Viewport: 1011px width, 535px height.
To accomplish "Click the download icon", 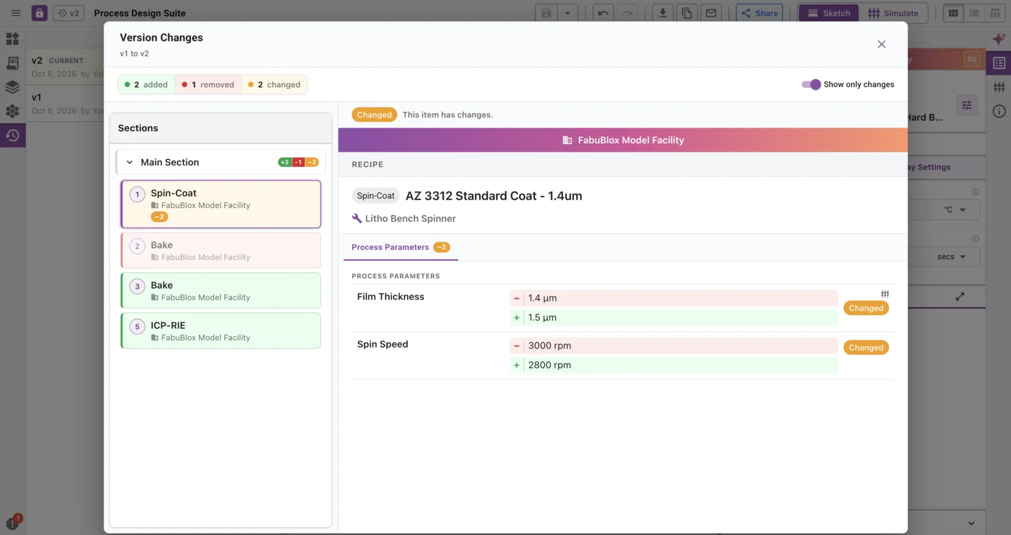I will coord(663,13).
